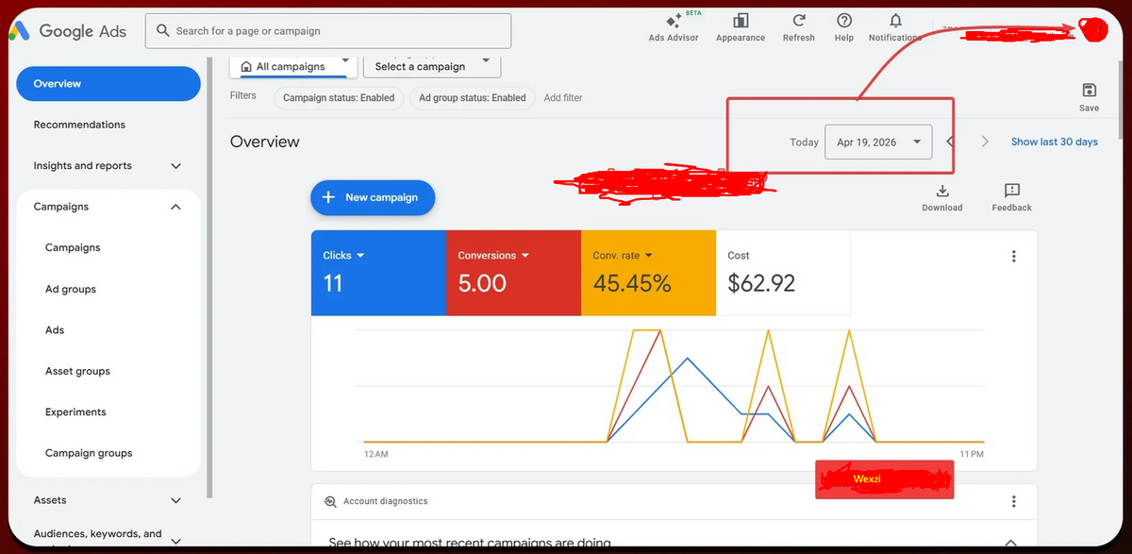Open the Notifications bell
Image resolution: width=1132 pixels, height=554 pixels.
pos(895,21)
